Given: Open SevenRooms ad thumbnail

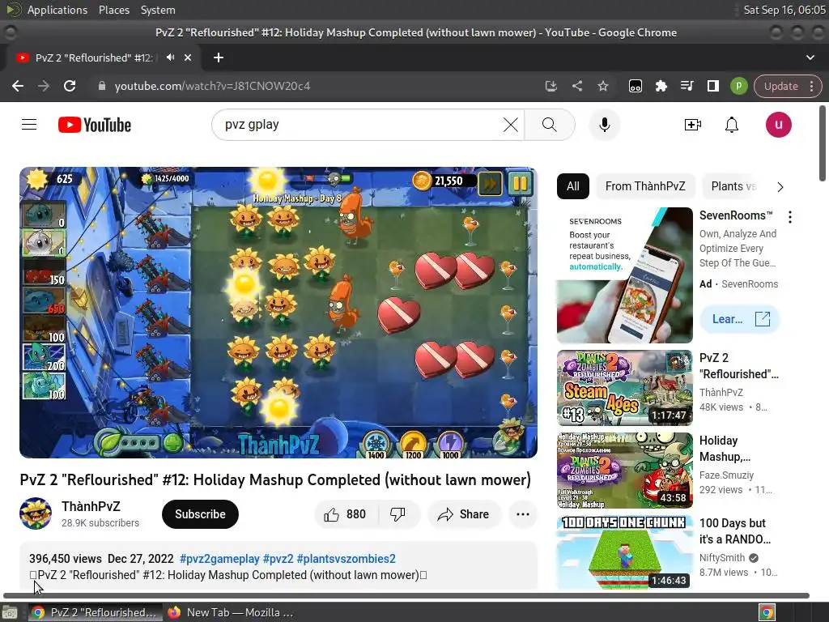Looking at the screenshot, I should pos(624,275).
